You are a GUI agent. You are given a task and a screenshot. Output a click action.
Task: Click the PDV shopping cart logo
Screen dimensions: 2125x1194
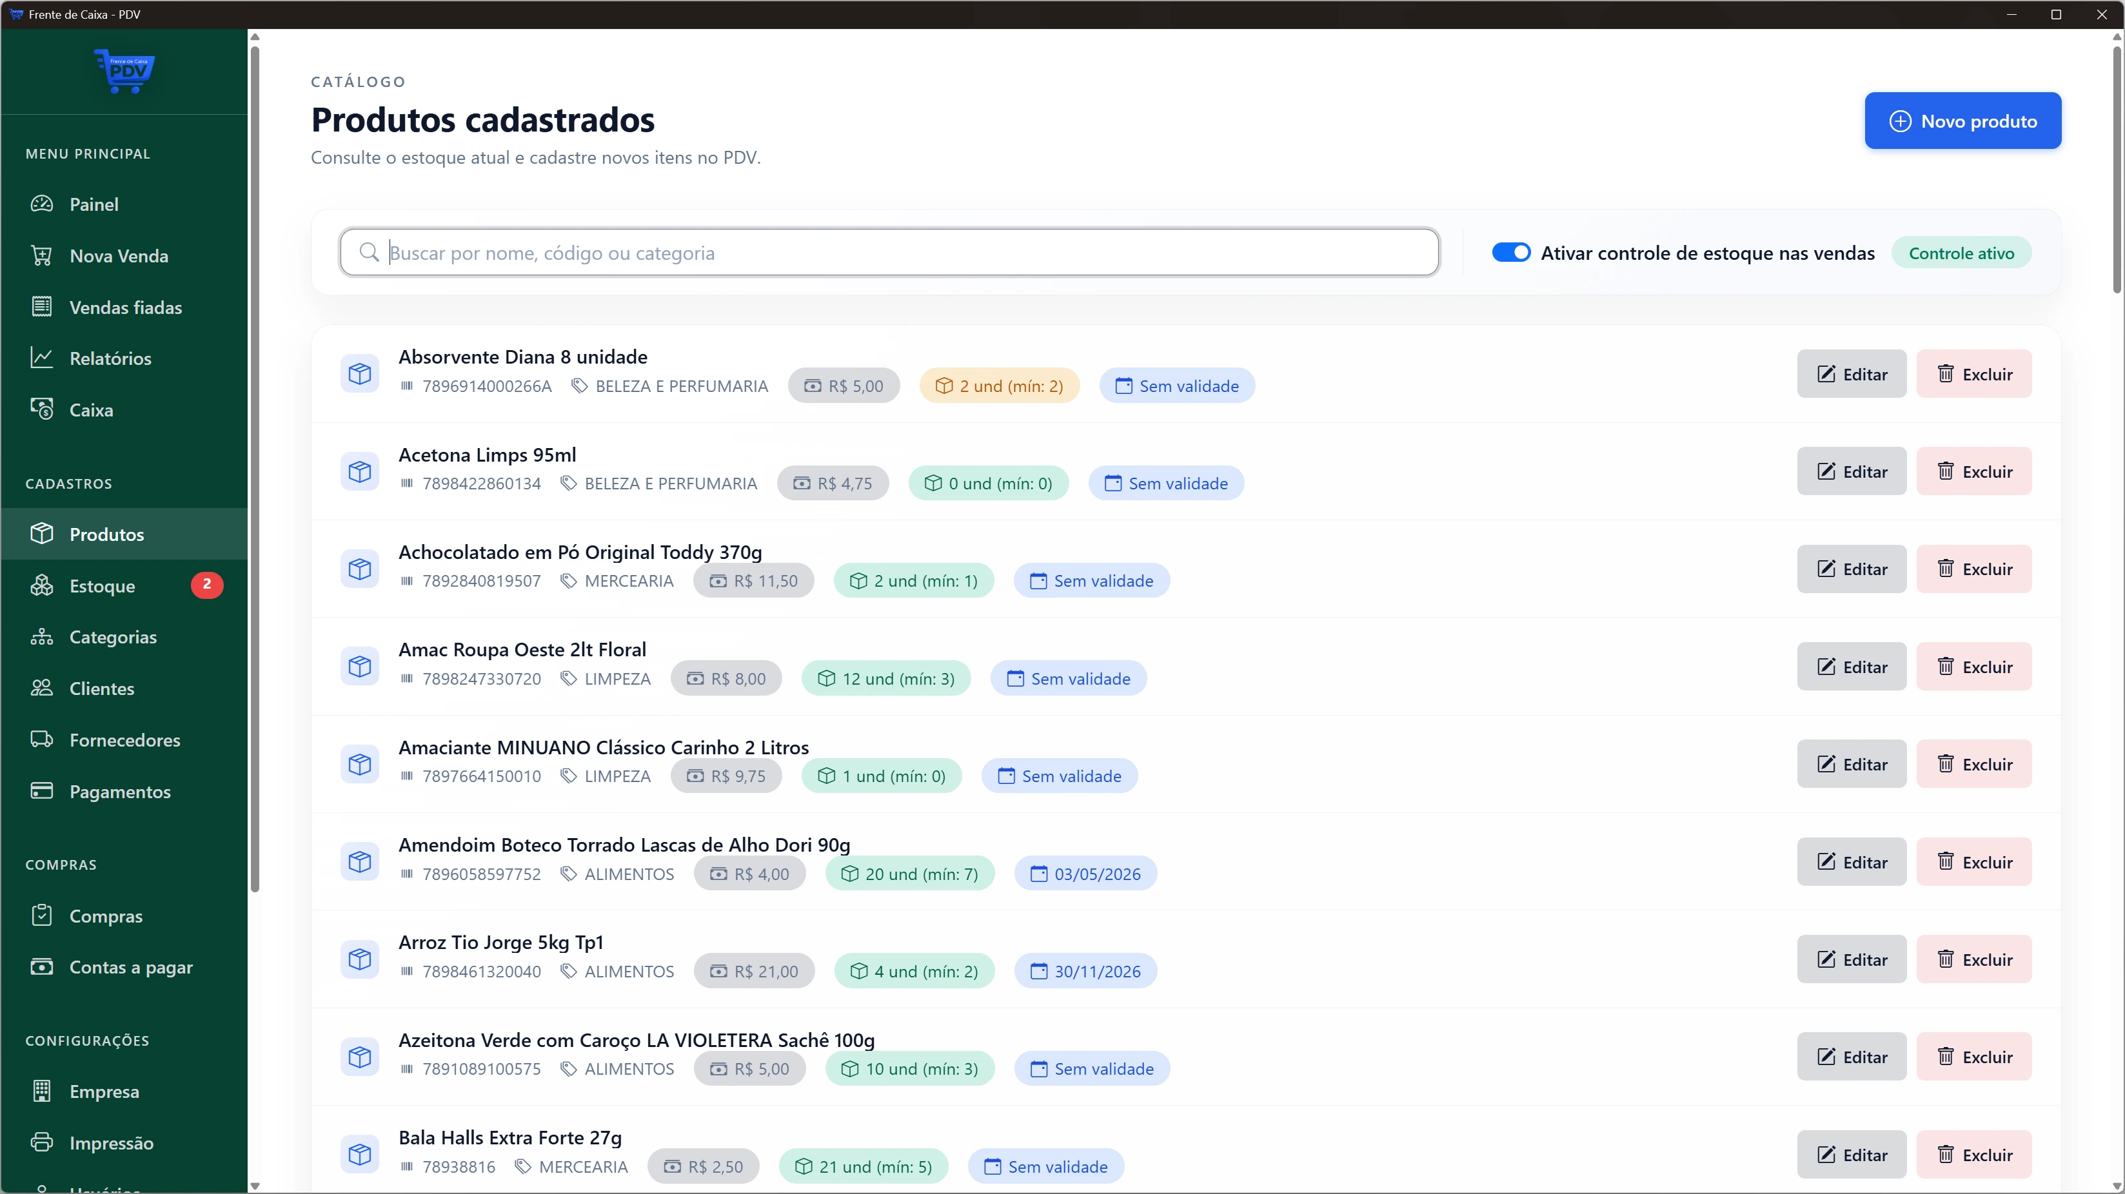124,71
